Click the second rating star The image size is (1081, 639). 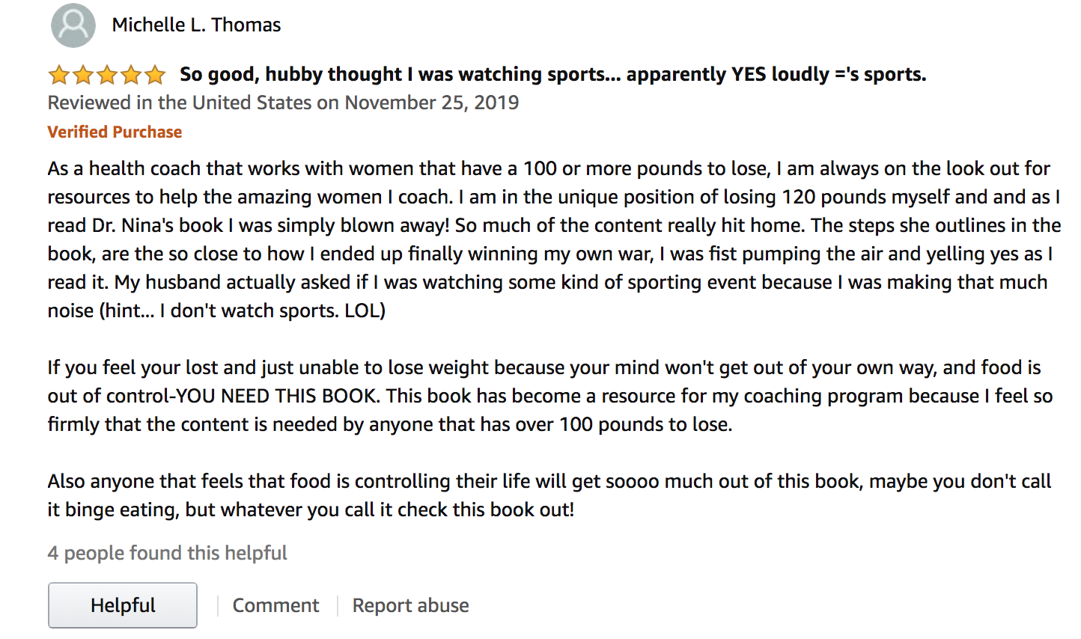click(x=83, y=75)
